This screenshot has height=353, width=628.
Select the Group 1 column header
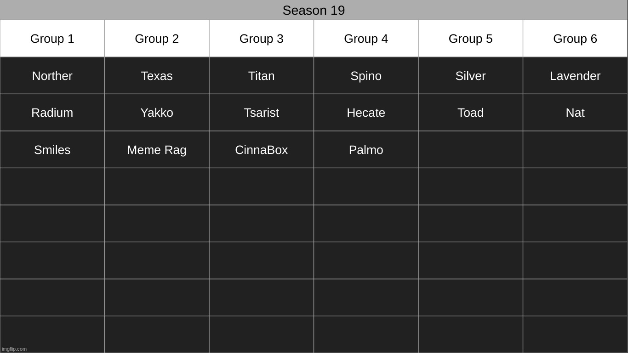pyautogui.click(x=52, y=39)
